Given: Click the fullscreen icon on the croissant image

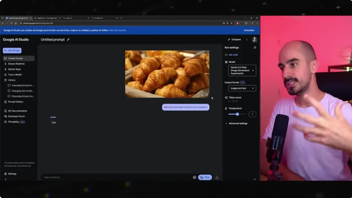Looking at the screenshot, I should [x=207, y=95].
